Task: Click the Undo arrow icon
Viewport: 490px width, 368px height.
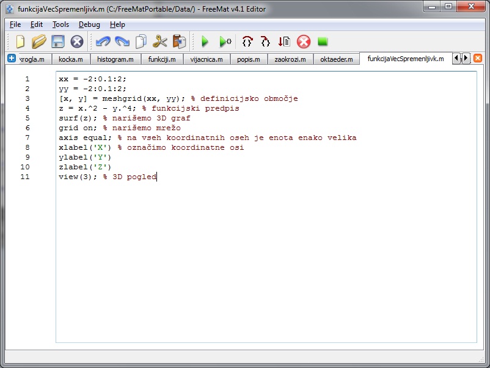Action: click(102, 42)
